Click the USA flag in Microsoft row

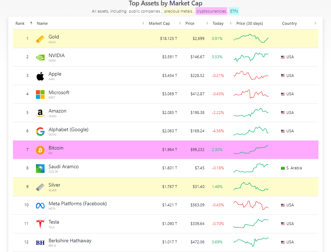coord(283,94)
